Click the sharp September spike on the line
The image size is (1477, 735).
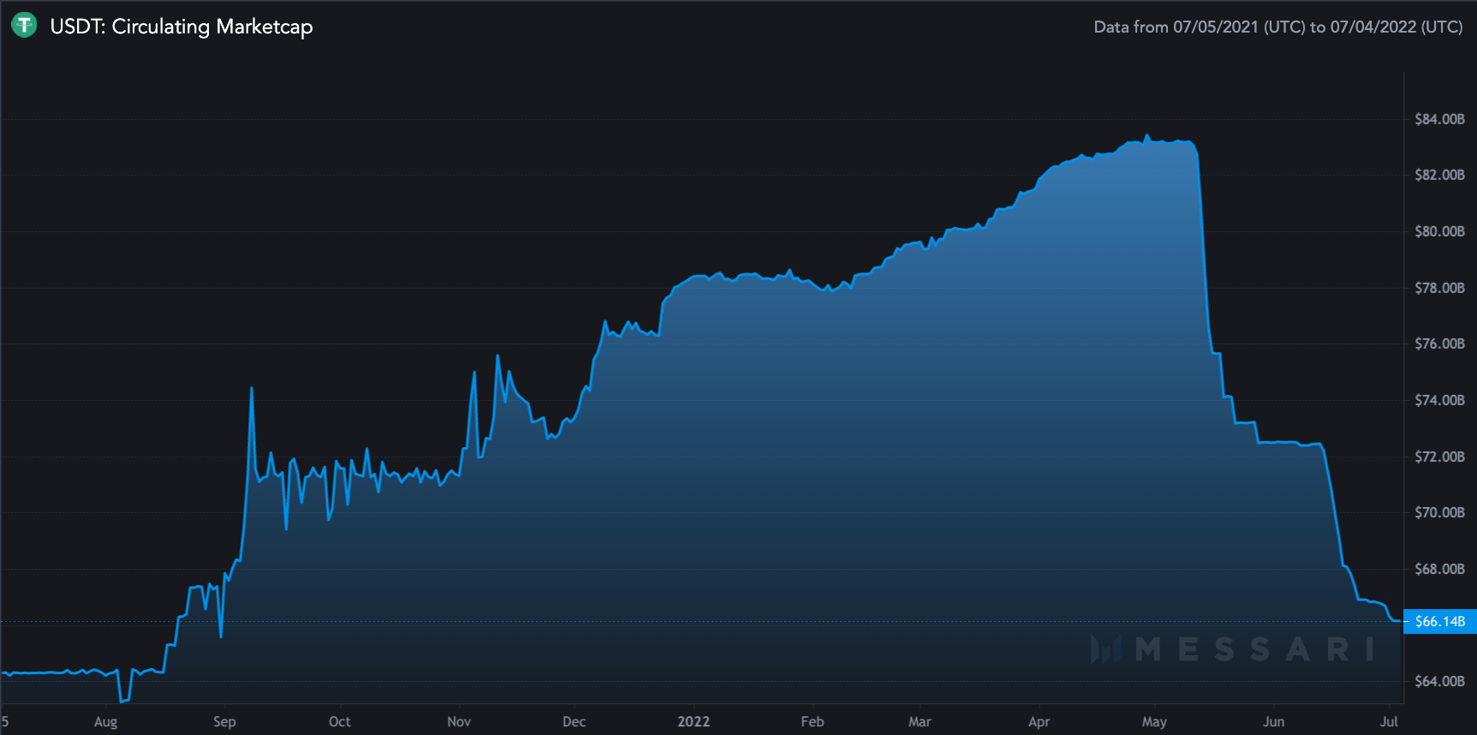click(x=252, y=388)
